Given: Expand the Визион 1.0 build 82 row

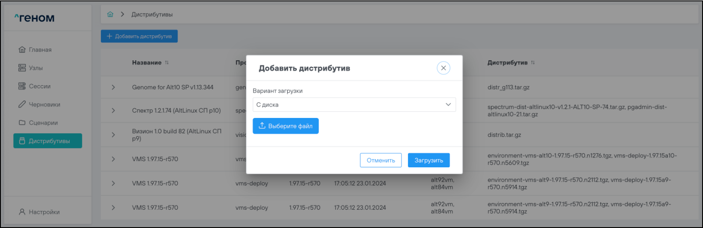Looking at the screenshot, I should pyautogui.click(x=113, y=135).
